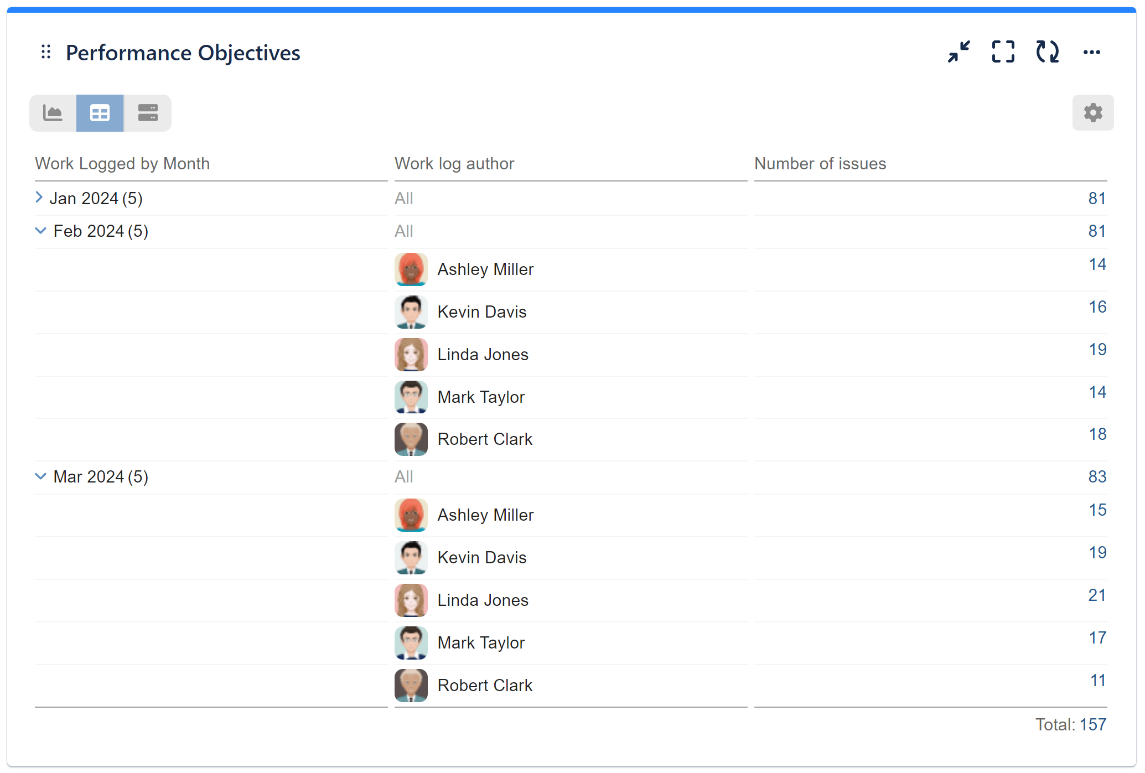Viewport: 1145px width, 773px height.
Task: Expand the Jan 2024 row
Action: (x=39, y=198)
